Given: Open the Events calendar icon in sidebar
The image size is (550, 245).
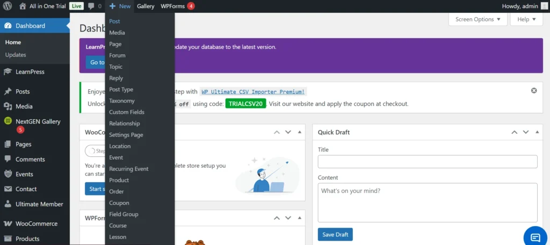Looking at the screenshot, I should (8, 174).
